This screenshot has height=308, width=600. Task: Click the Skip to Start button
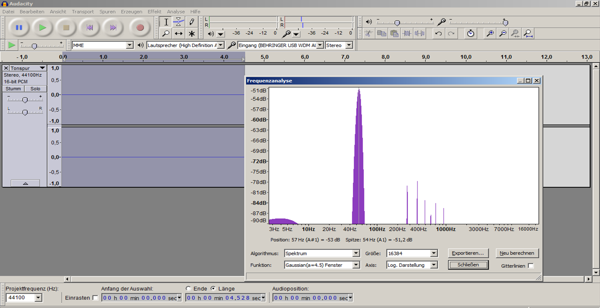point(89,28)
